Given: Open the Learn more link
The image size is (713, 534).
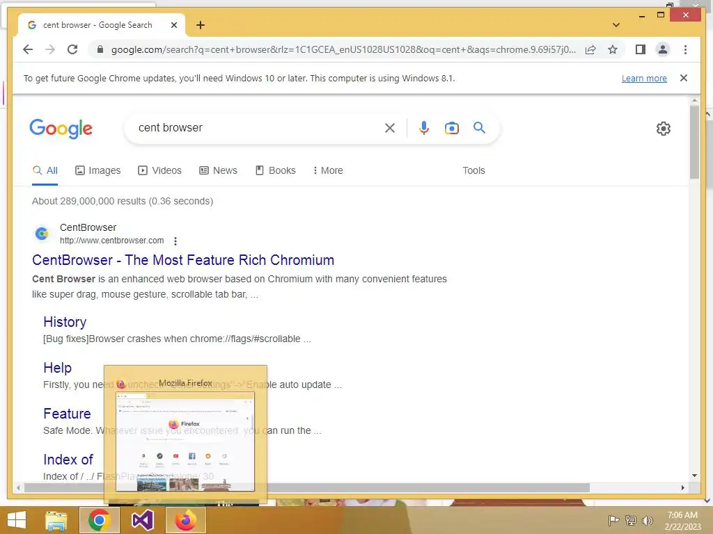Looking at the screenshot, I should (x=644, y=78).
